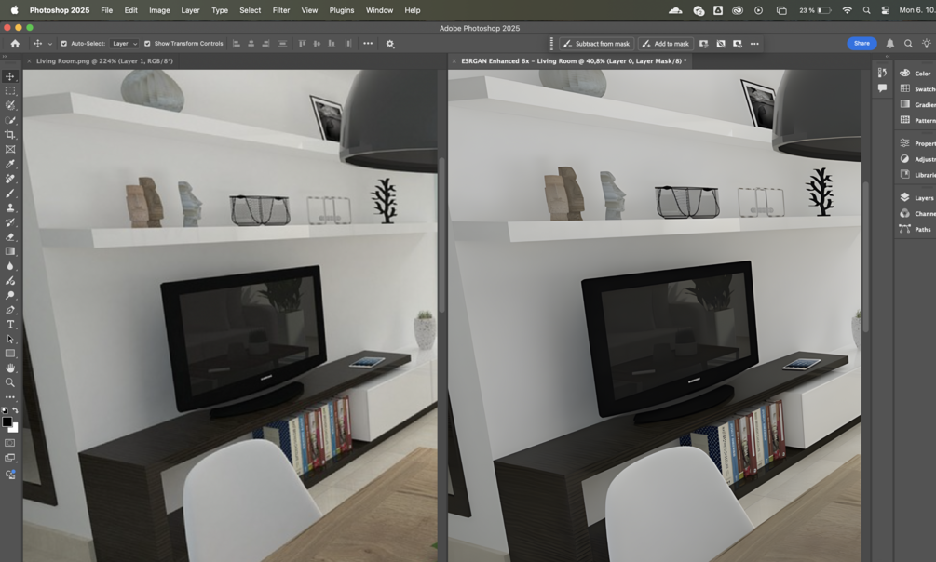Viewport: 936px width, 562px height.
Task: Click the align top edges icon
Action: coord(302,44)
